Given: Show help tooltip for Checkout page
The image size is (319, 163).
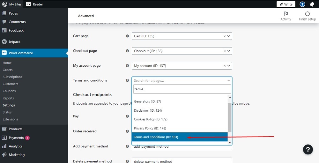Looking at the screenshot, I should click(127, 51).
